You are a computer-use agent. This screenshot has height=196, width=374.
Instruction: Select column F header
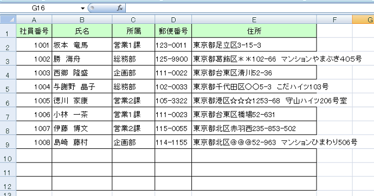tap(334, 19)
